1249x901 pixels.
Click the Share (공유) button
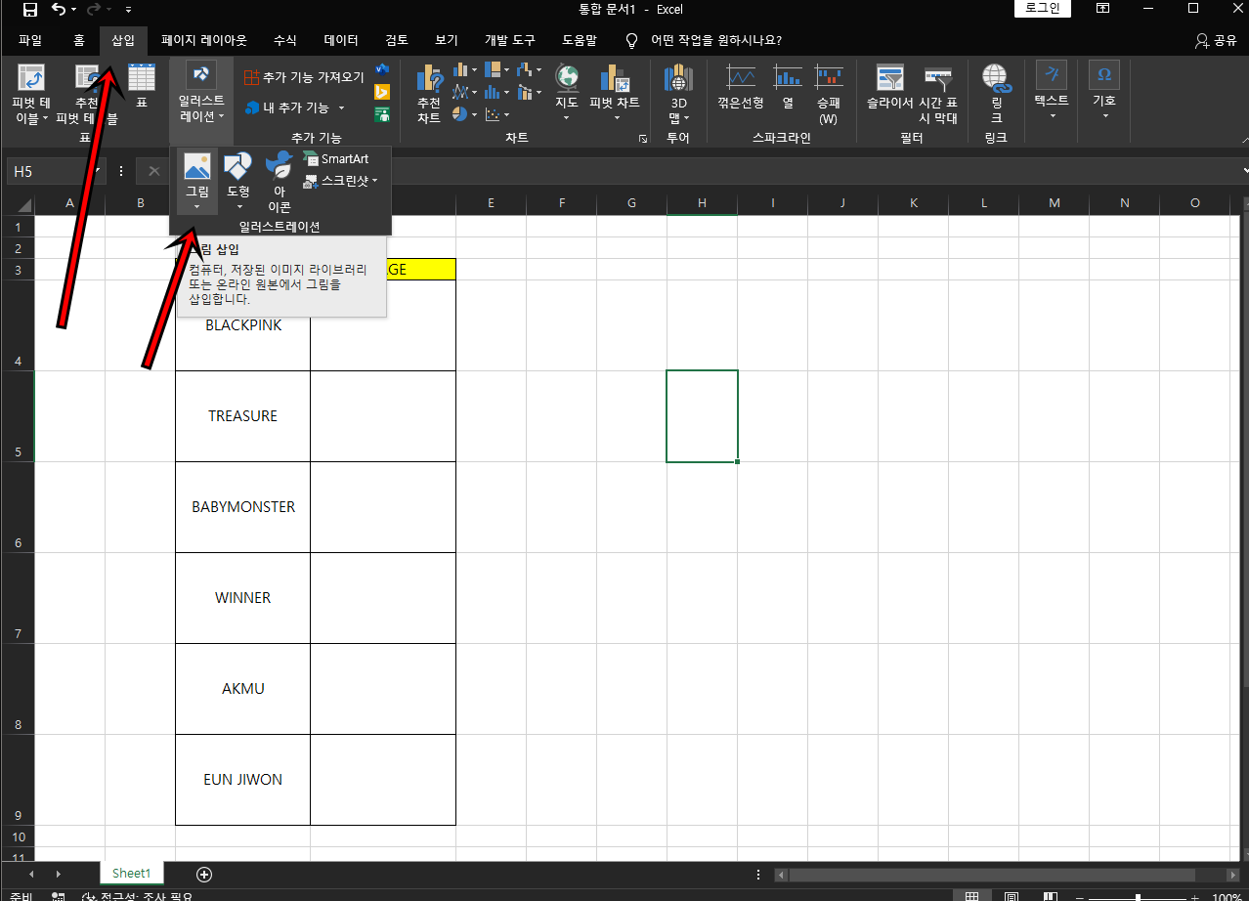click(1216, 41)
